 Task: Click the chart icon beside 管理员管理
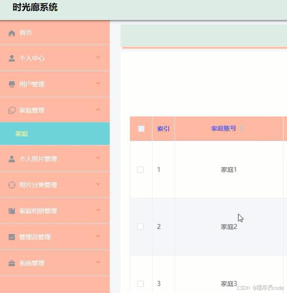(12, 237)
